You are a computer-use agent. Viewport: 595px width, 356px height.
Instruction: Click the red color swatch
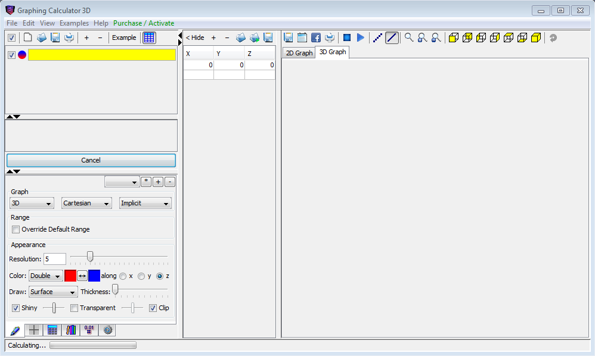69,276
